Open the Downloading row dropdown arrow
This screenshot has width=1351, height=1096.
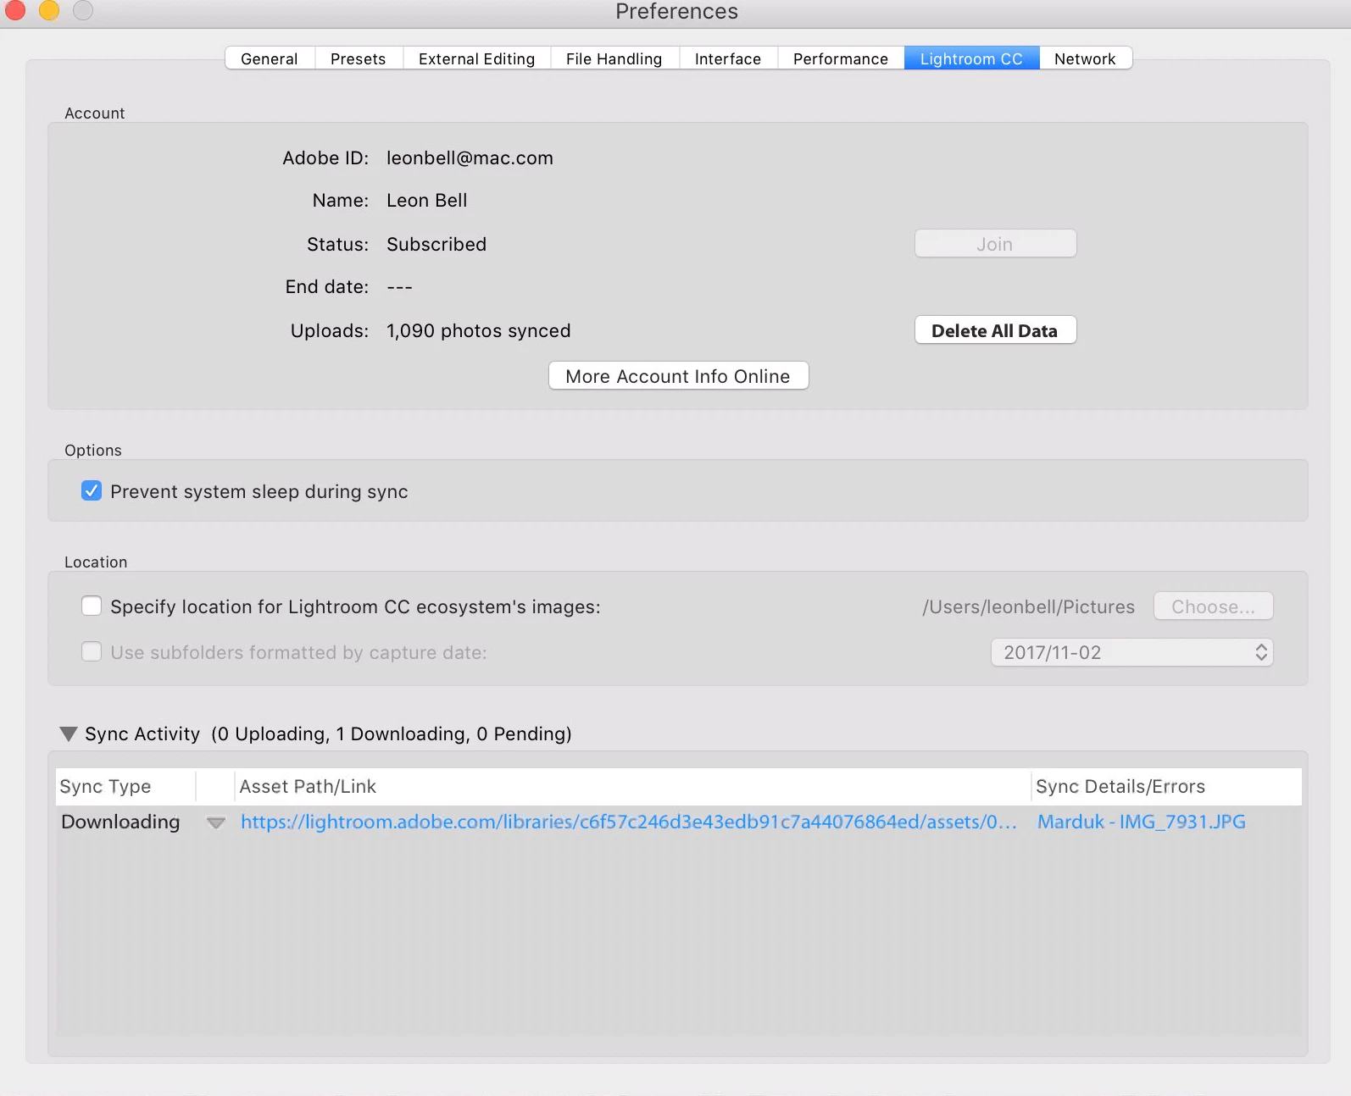pyautogui.click(x=216, y=822)
